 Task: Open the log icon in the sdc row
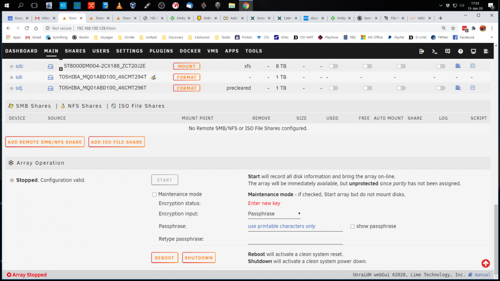(x=458, y=66)
